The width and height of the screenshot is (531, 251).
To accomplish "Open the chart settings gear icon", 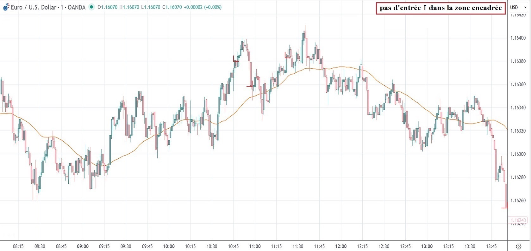I will pyautogui.click(x=518, y=246).
